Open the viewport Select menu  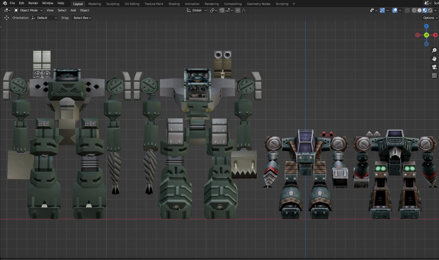[62, 10]
